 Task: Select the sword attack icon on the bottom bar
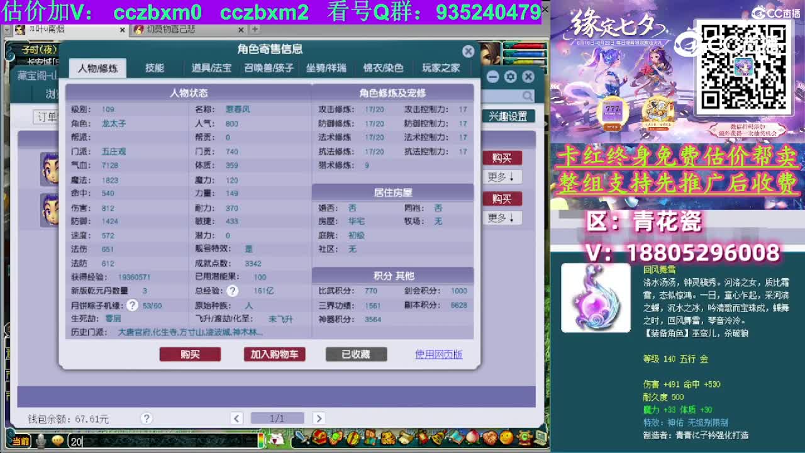(301, 439)
